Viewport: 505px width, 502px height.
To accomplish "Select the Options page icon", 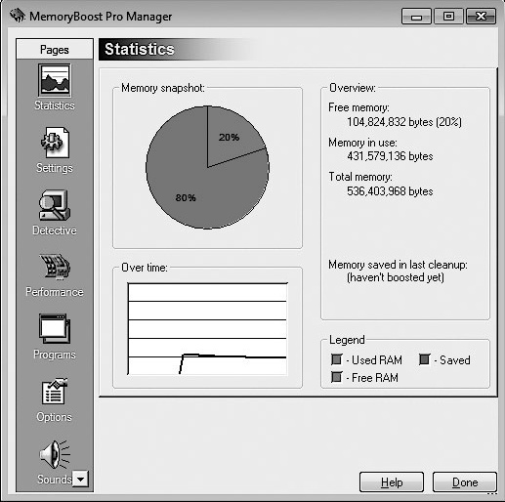I will [55, 392].
